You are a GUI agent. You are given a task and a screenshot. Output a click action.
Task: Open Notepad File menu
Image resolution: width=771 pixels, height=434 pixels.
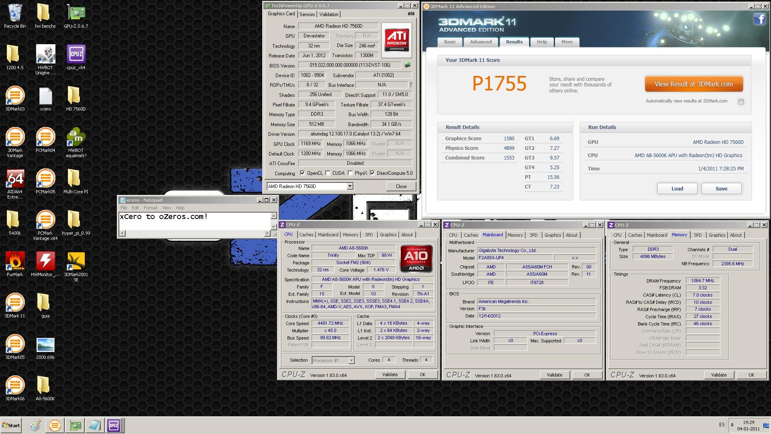pyautogui.click(x=124, y=208)
